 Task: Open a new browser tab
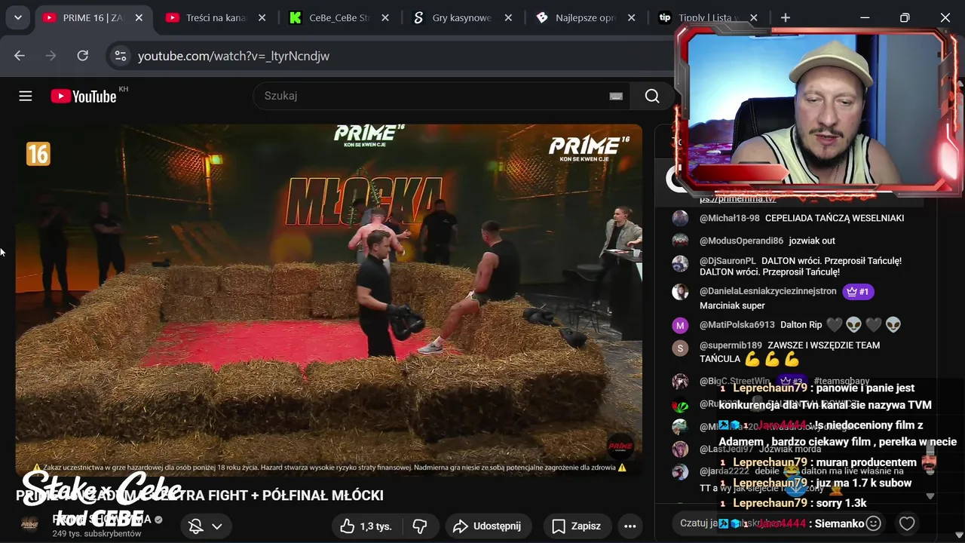tap(786, 17)
